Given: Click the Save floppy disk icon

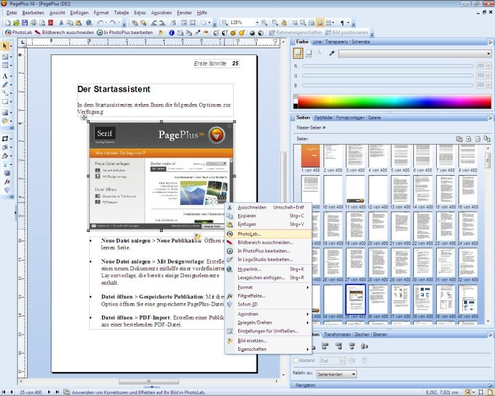Looking at the screenshot, I should pyautogui.click(x=25, y=23).
